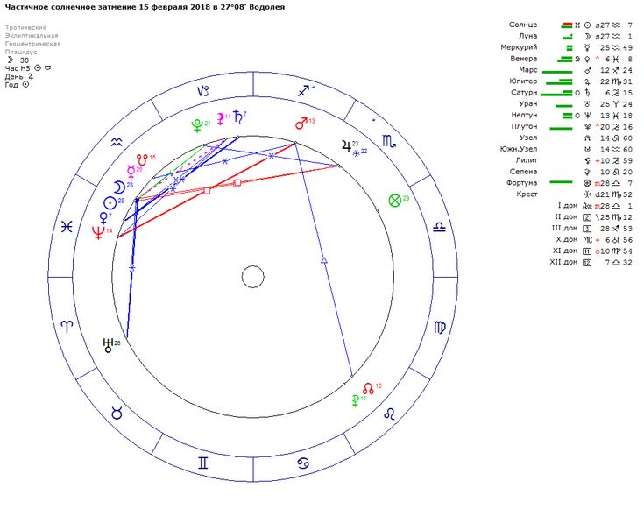Select the Тропический setting label
644x516 pixels.
(x=25, y=27)
